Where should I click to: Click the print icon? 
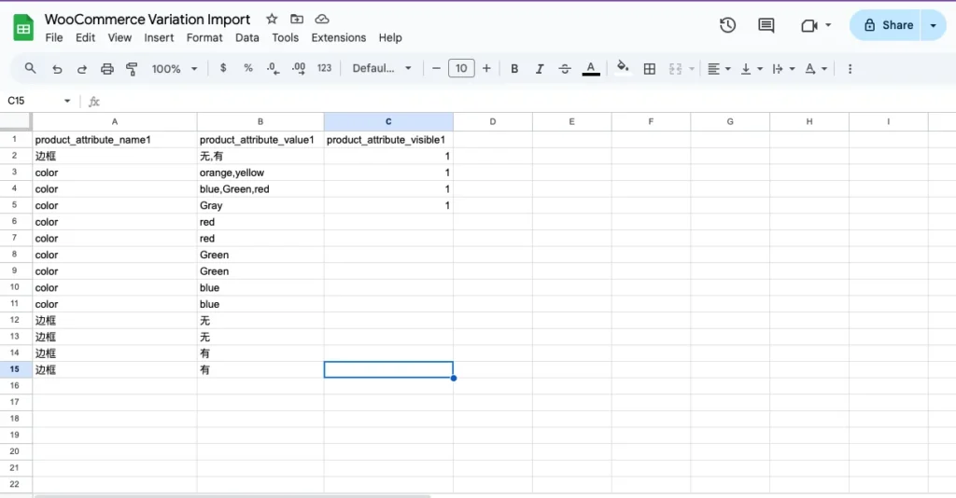pyautogui.click(x=106, y=69)
